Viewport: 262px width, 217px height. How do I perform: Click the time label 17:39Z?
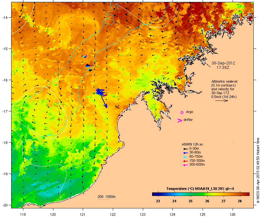223,68
